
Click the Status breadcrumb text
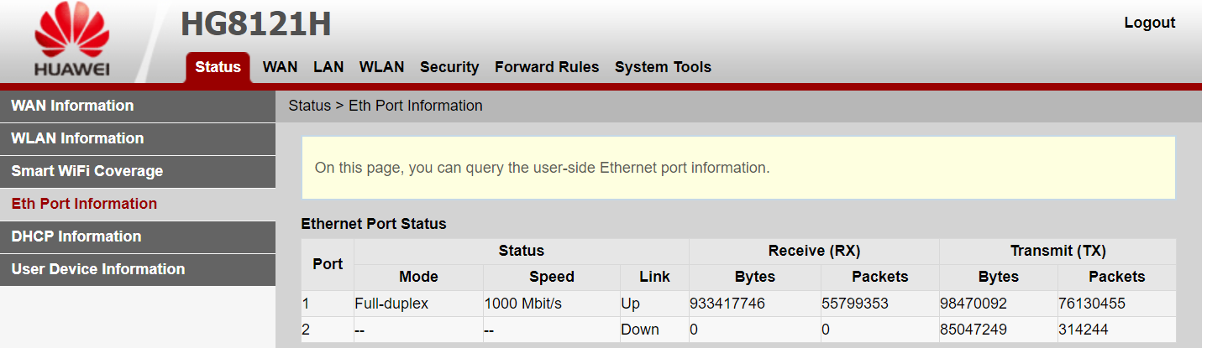(309, 106)
